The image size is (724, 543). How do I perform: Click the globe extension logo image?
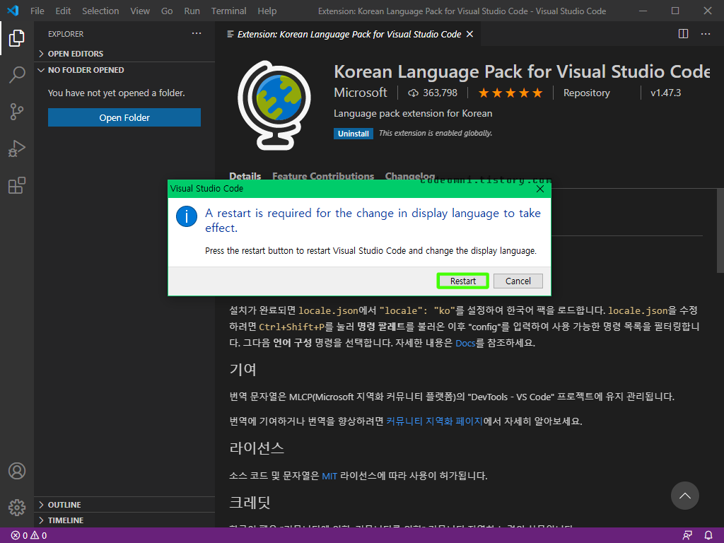click(x=274, y=105)
